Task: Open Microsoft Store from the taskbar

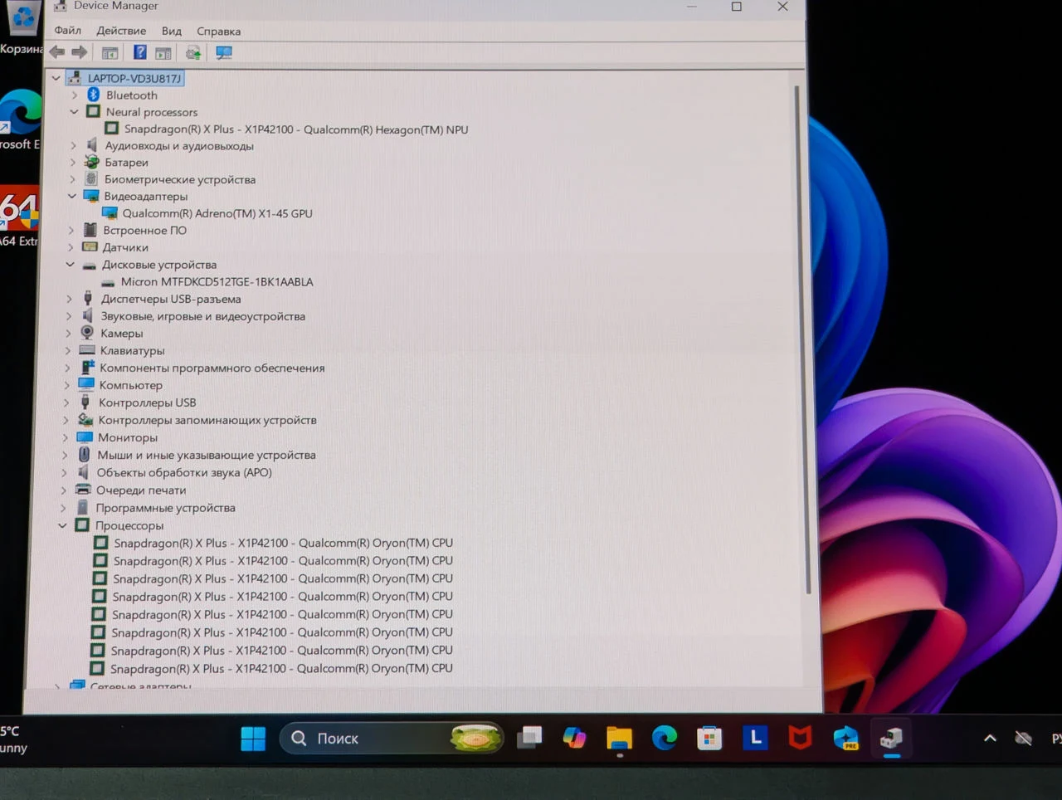Action: pyautogui.click(x=709, y=738)
